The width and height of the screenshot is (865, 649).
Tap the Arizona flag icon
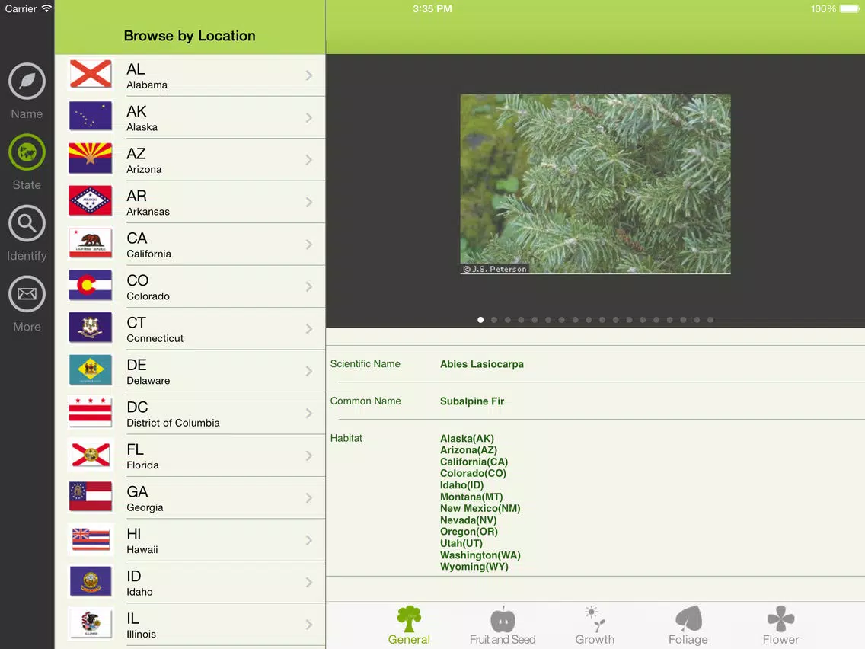pos(91,159)
